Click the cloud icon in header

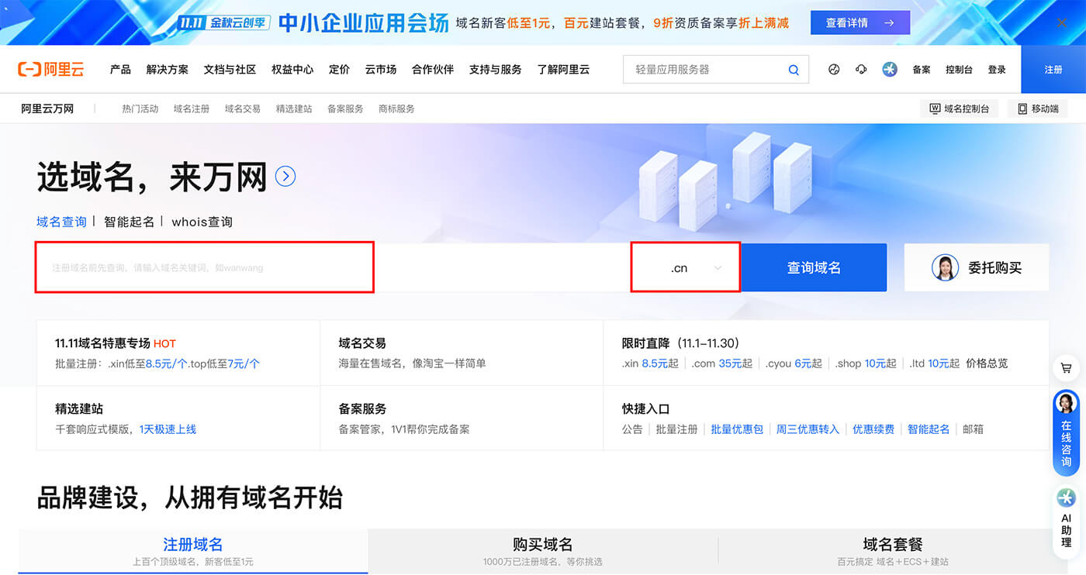coord(861,70)
